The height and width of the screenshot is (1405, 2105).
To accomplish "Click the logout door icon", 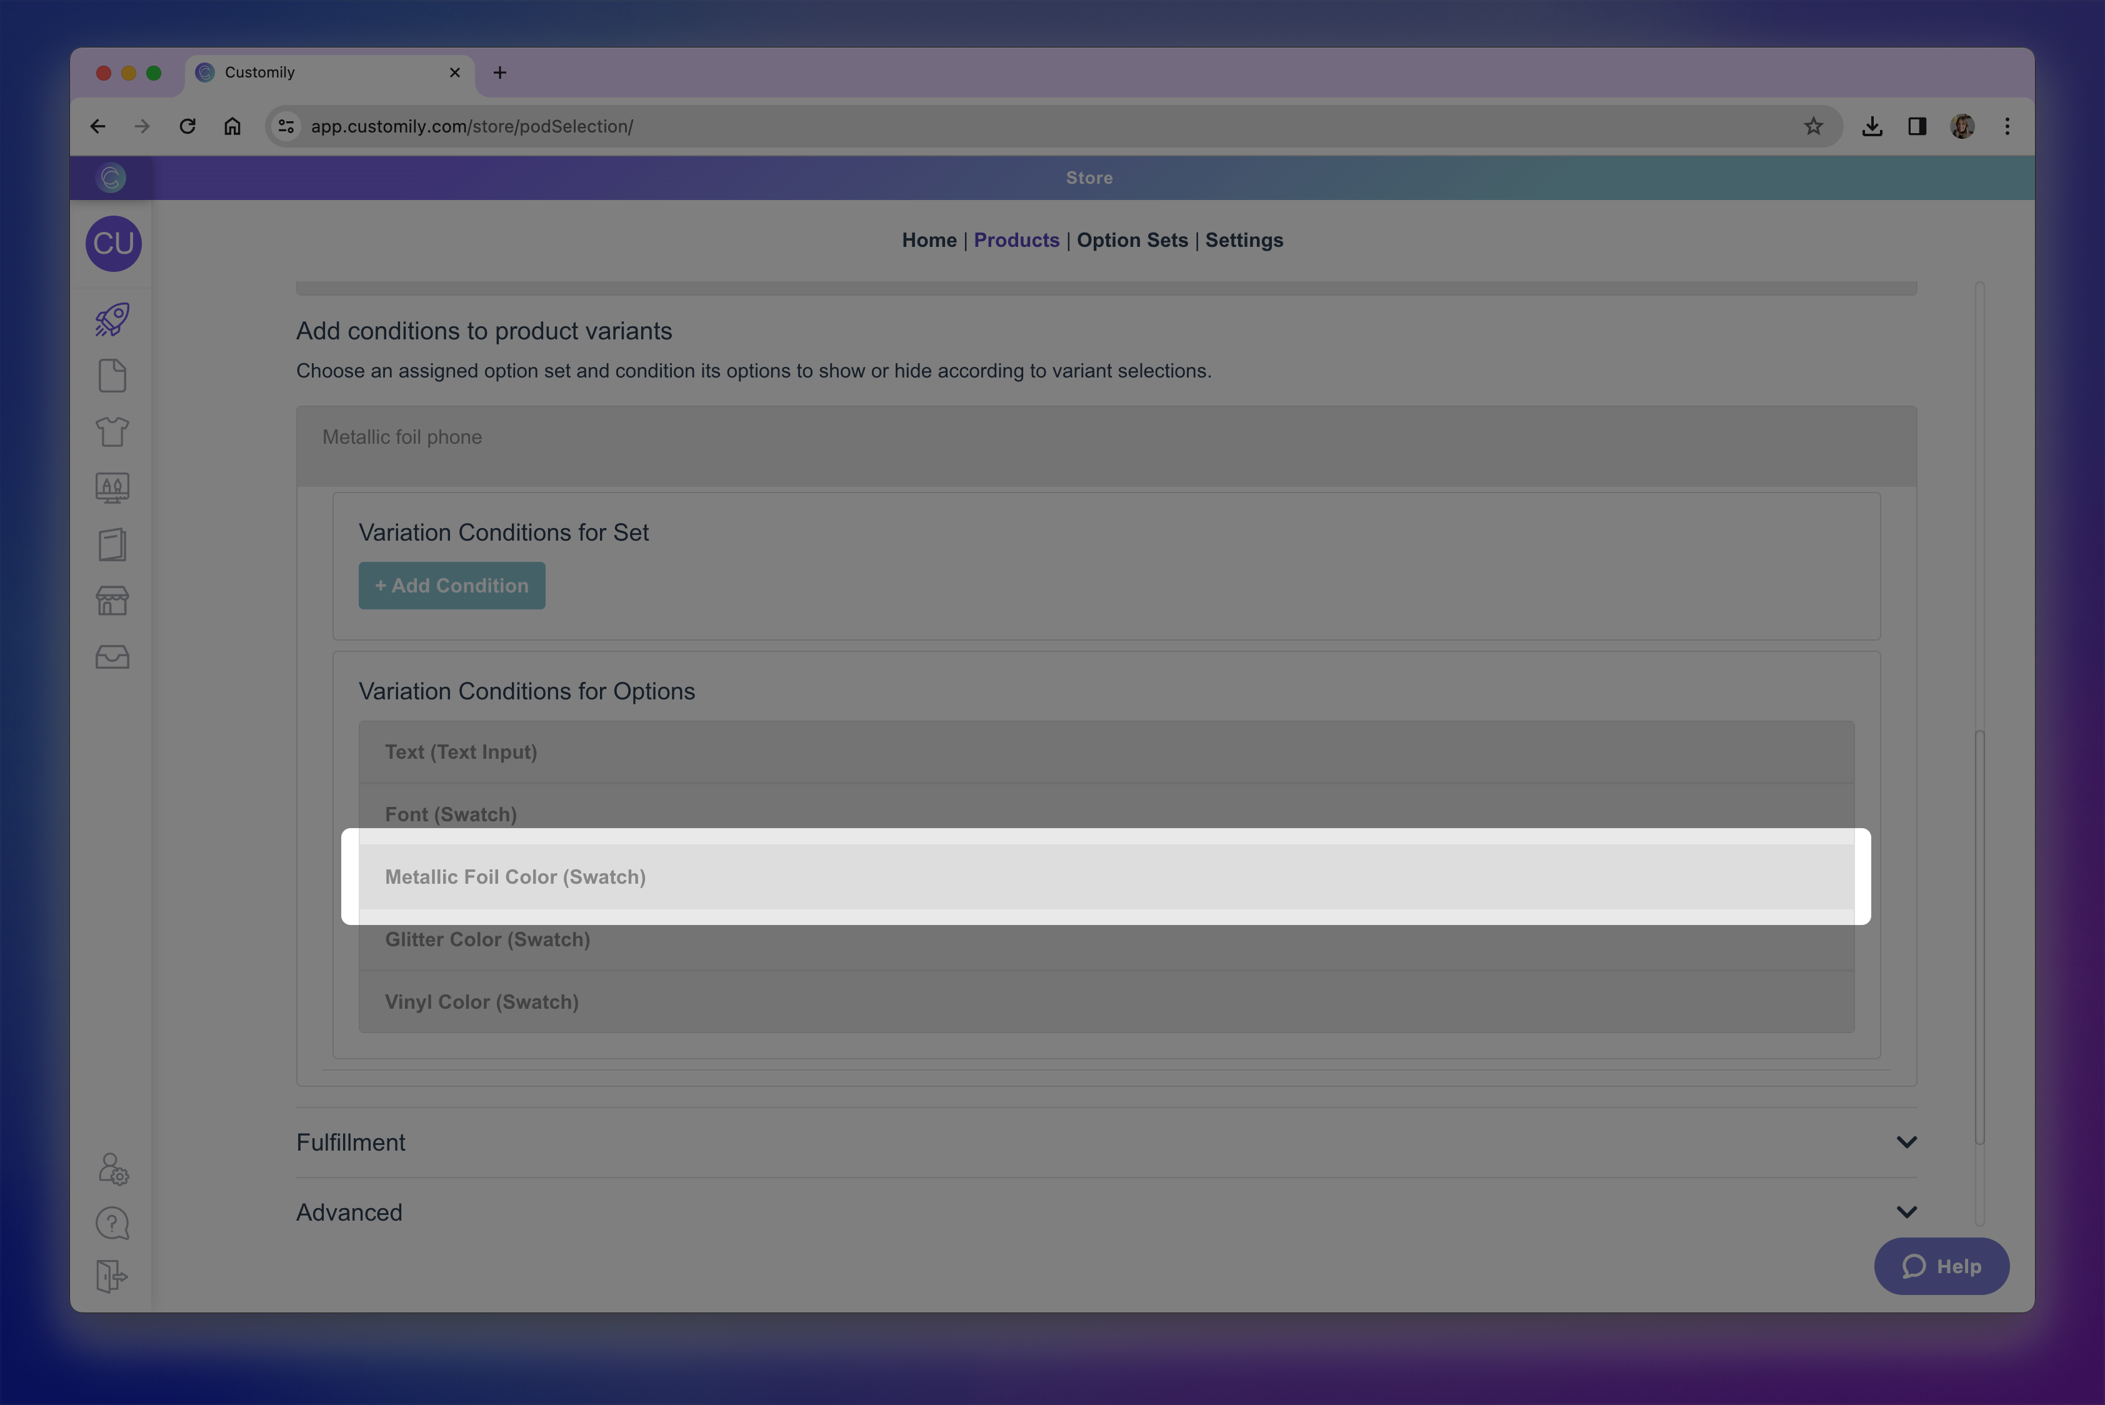I will (112, 1276).
